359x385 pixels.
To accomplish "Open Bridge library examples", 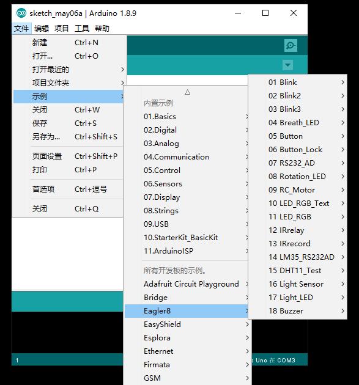I will click(187, 298).
